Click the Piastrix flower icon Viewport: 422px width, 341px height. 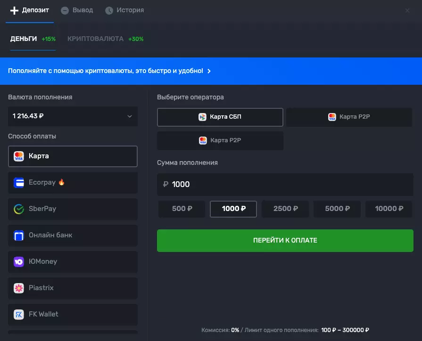coord(19,288)
